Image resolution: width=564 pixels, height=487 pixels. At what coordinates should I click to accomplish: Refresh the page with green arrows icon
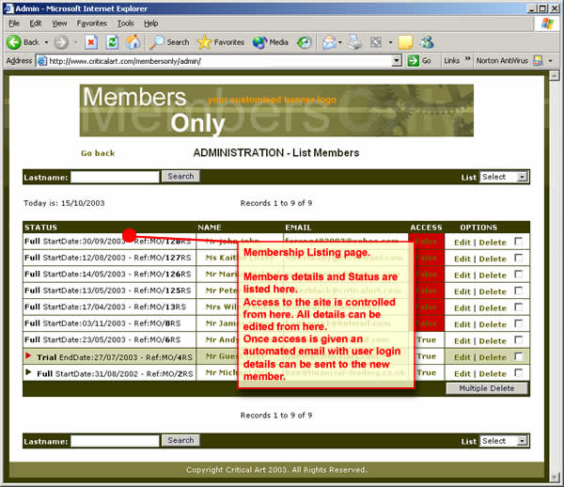[x=112, y=42]
